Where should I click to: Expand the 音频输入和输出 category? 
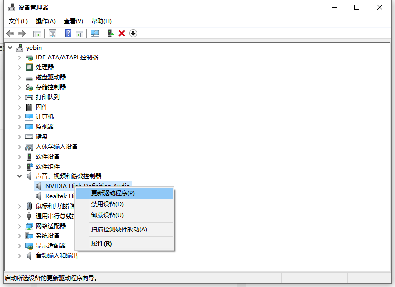[x=20, y=256]
